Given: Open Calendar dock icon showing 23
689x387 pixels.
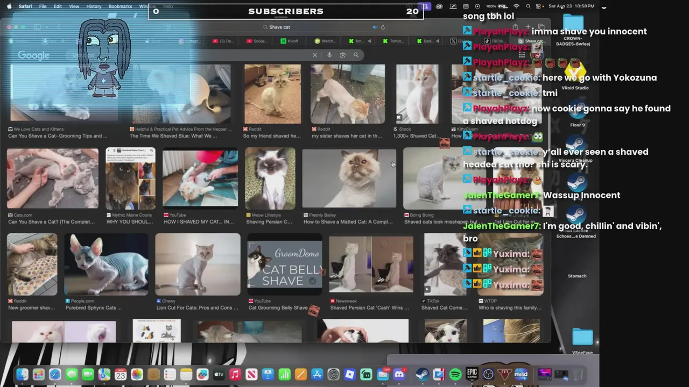Looking at the screenshot, I should click(x=121, y=375).
